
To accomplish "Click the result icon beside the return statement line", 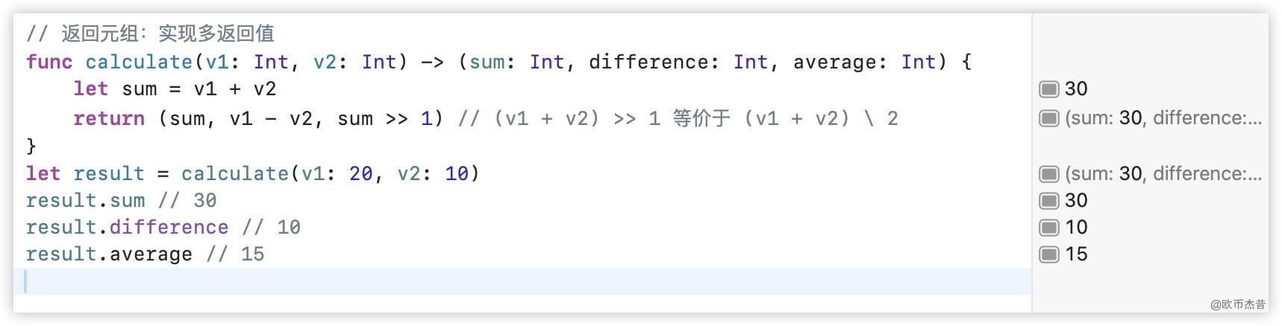I will [x=1049, y=118].
